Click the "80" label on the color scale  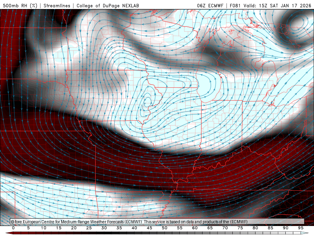[256, 228]
